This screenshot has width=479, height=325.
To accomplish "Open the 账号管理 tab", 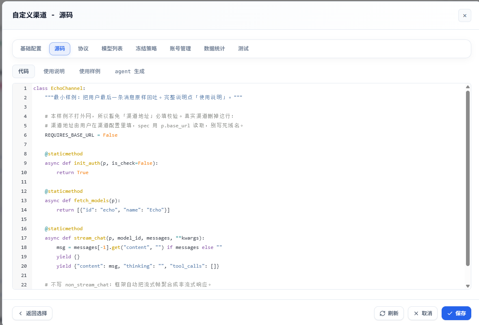I will [x=180, y=49].
